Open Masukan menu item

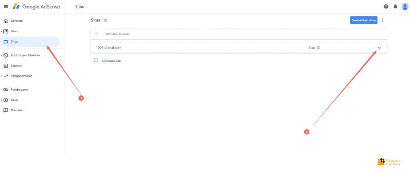click(17, 110)
